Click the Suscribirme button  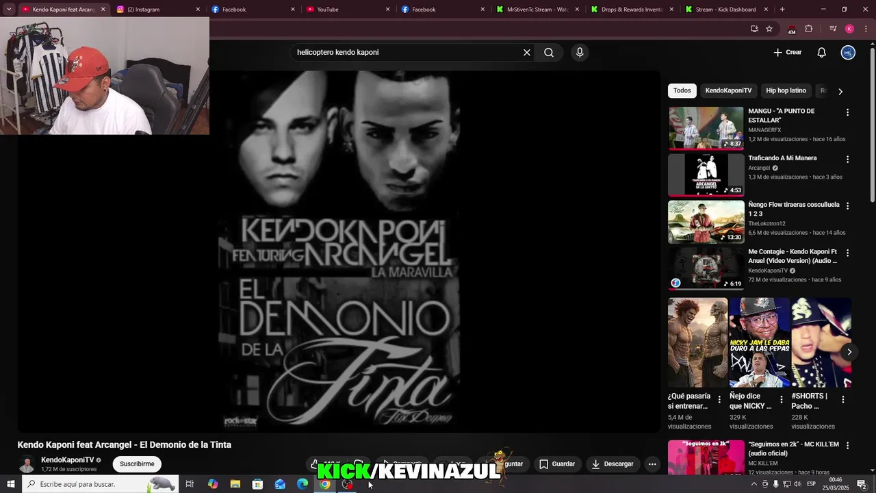click(137, 464)
